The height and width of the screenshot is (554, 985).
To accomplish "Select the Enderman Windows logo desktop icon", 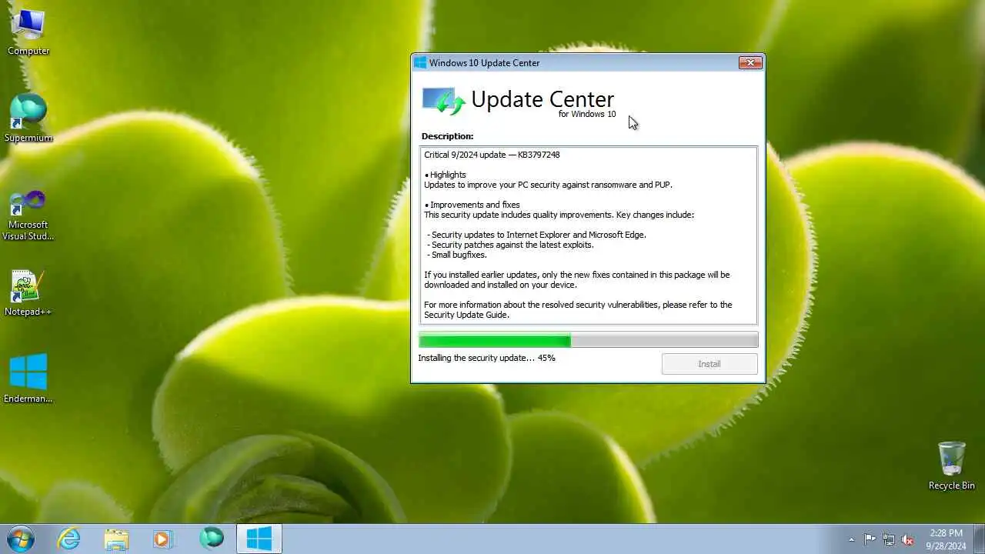I will pos(28,379).
